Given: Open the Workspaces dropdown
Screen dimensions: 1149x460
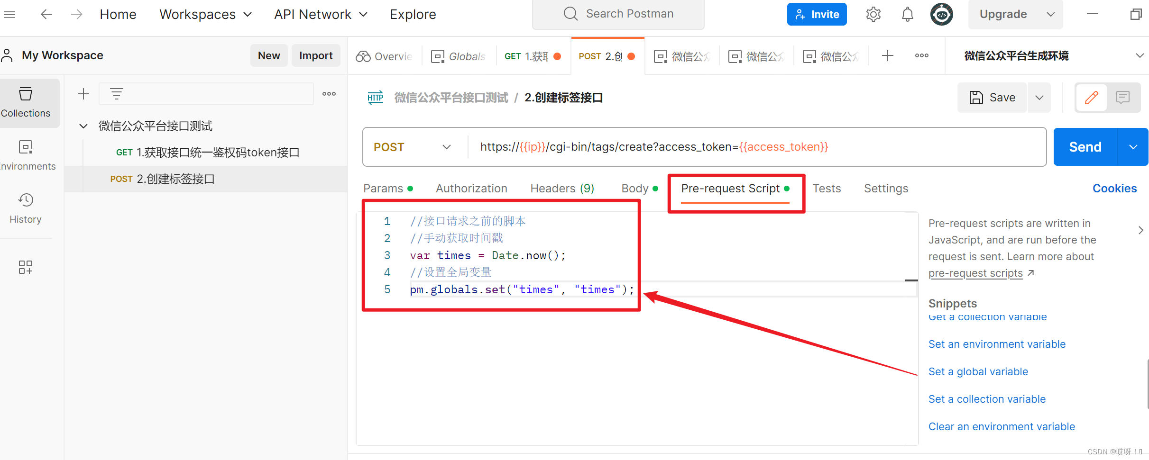Looking at the screenshot, I should coord(205,14).
